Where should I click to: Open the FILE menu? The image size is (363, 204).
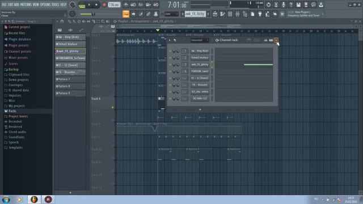[4, 5]
